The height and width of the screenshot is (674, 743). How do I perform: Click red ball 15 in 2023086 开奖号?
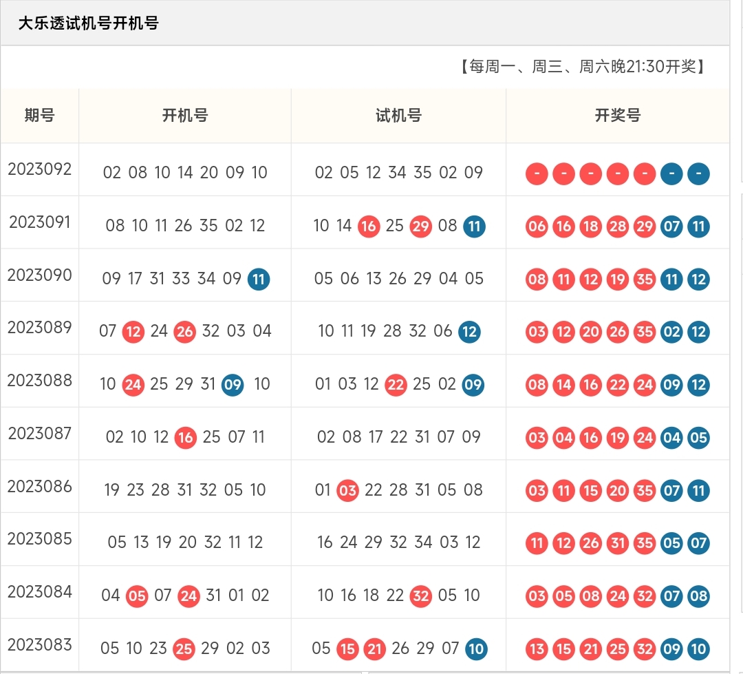tap(591, 491)
